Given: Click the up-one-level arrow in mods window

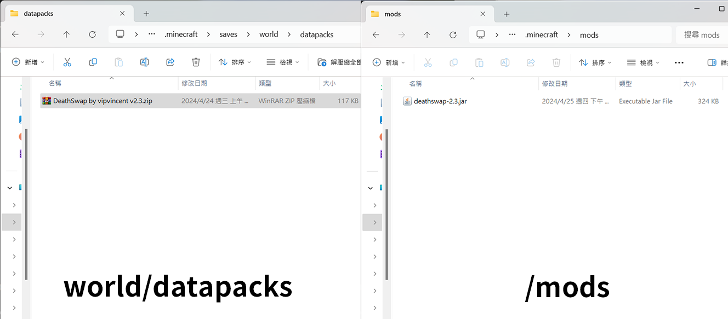Looking at the screenshot, I should click(x=427, y=34).
